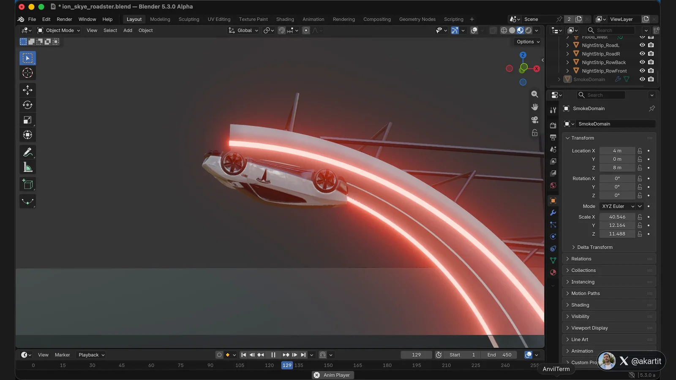The height and width of the screenshot is (380, 676).
Task: Select the Annotate tool
Action: [x=27, y=152]
